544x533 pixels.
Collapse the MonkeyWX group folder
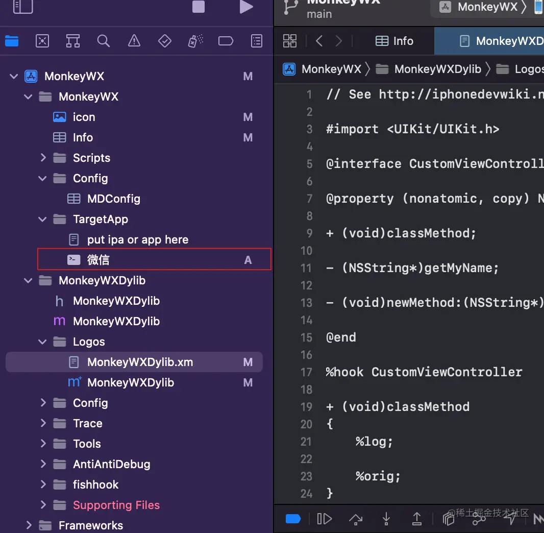coord(28,97)
